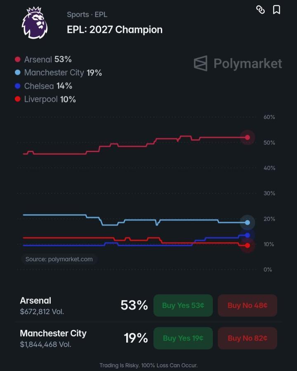Select Arsenal legend color dot
This screenshot has width=297, height=371.
pos(17,59)
